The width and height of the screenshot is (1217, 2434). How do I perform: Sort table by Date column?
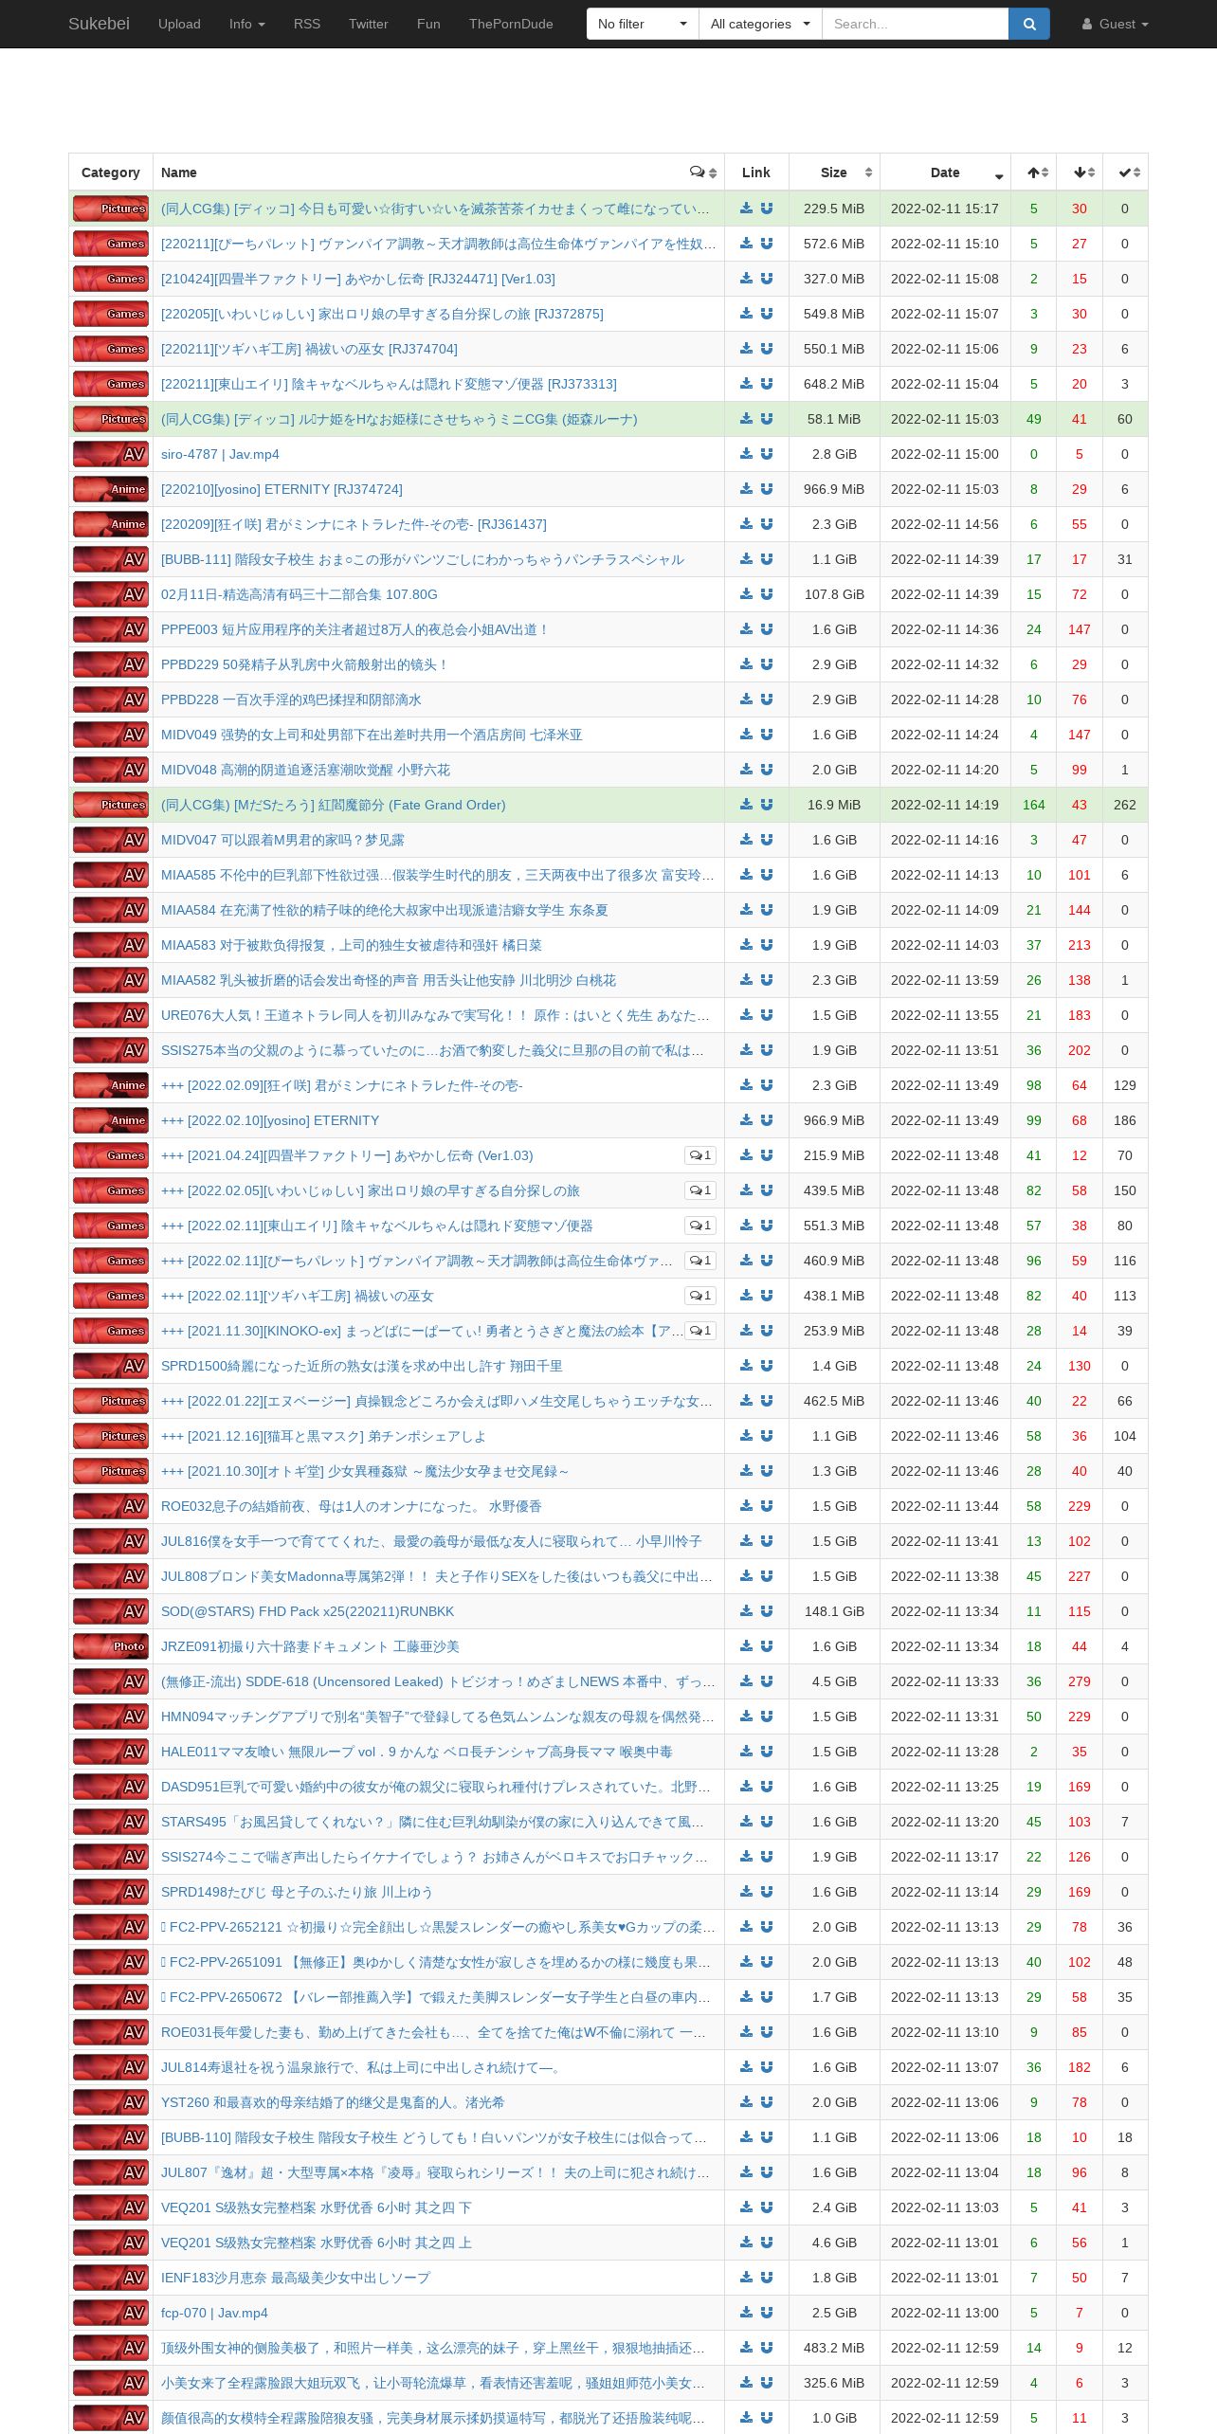coord(945,173)
